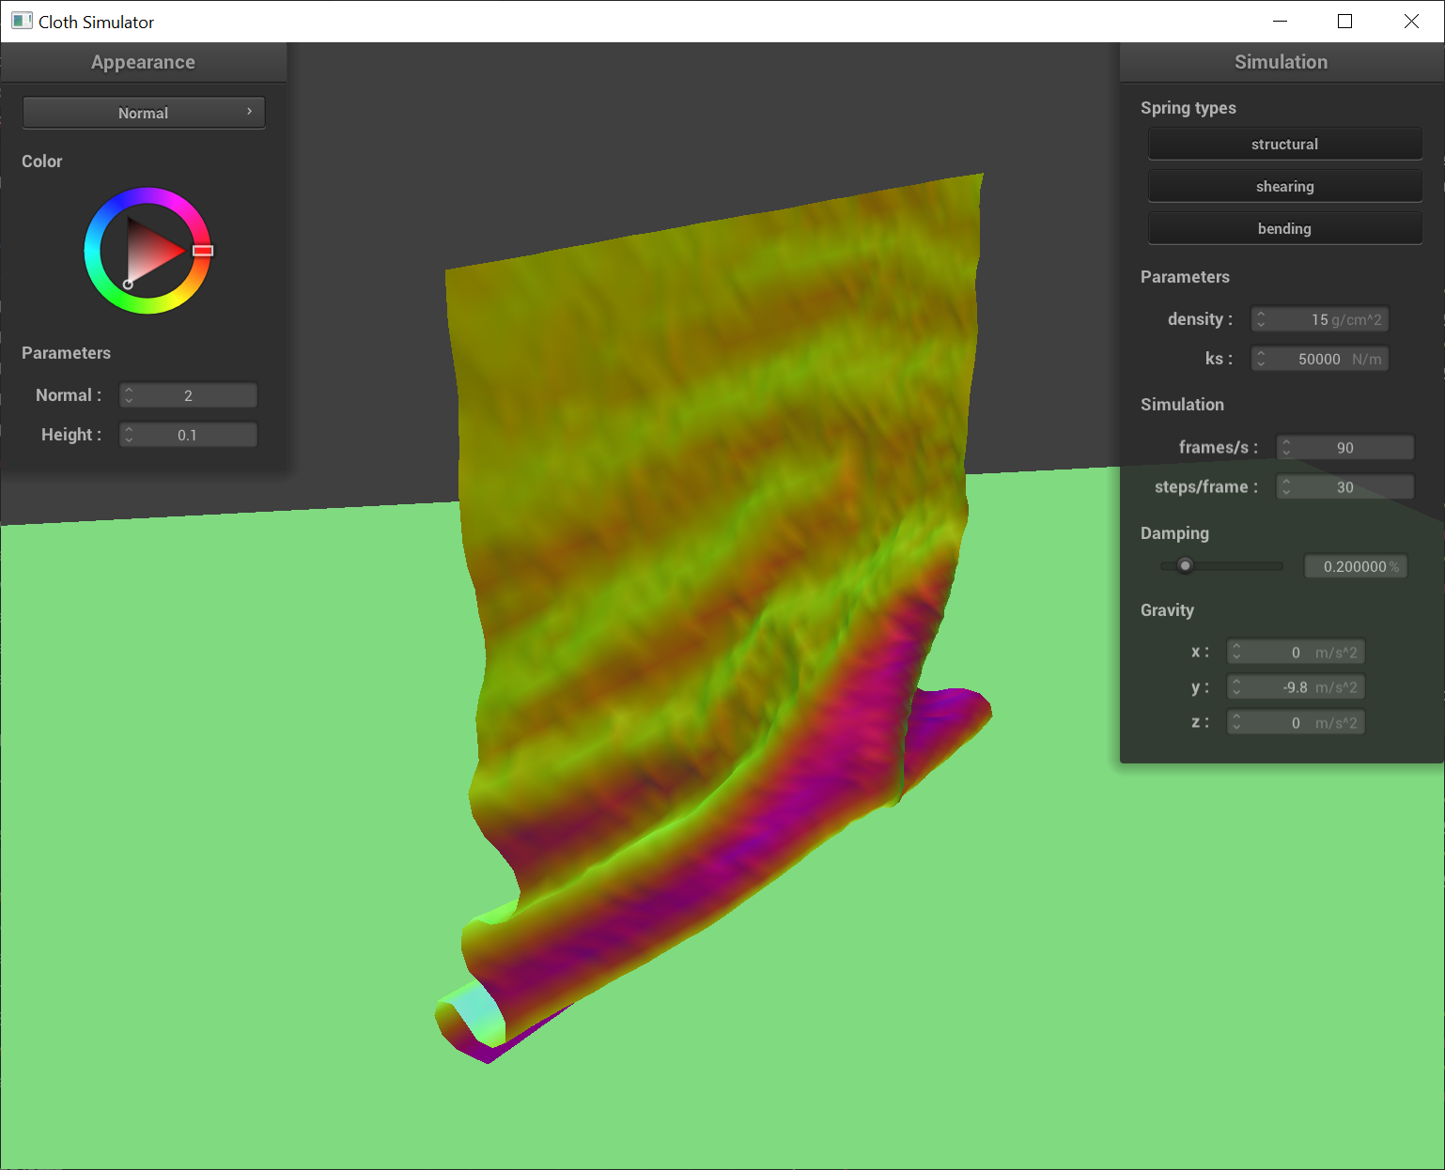
Task: Click the Cloth Simulator window icon
Action: [22, 21]
